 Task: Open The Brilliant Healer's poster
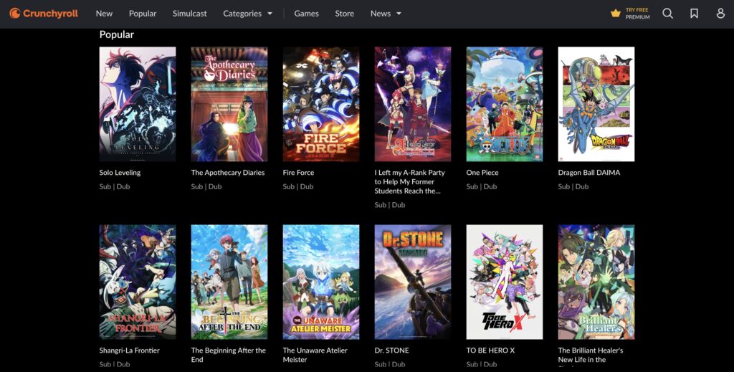click(x=596, y=282)
